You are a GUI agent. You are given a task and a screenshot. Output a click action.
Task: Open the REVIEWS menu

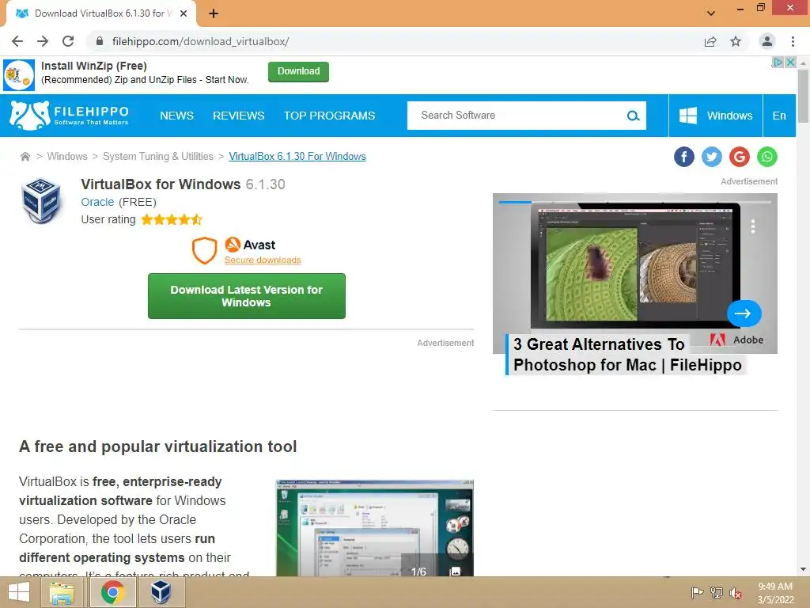point(239,116)
